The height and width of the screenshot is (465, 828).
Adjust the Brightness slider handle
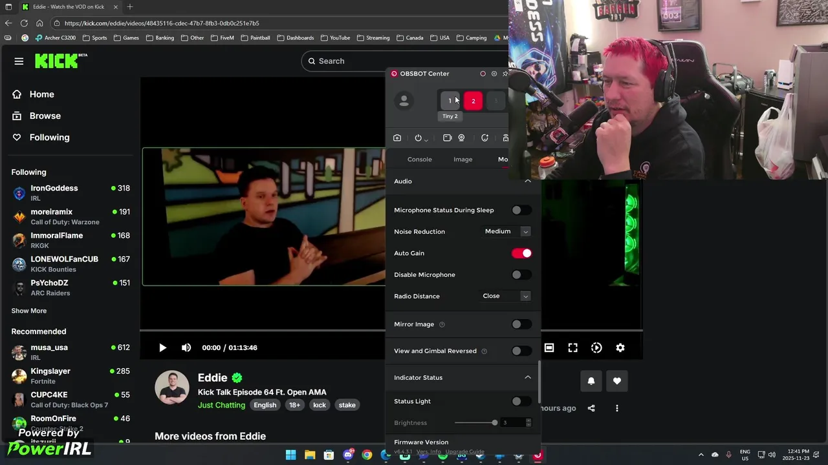[x=495, y=423]
